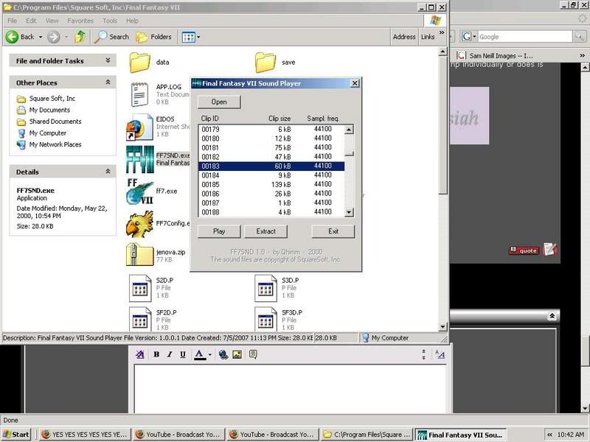Click the Search toolbar button

[111, 37]
